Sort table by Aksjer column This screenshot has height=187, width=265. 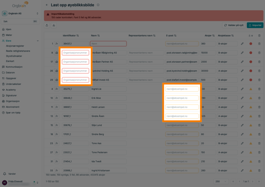[x=209, y=36]
